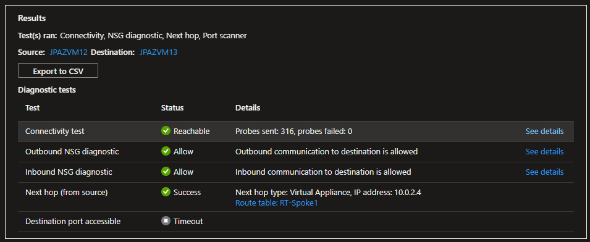The width and height of the screenshot is (590, 242).
Task: Select the Next hop (from source) row name
Action: tap(67, 193)
